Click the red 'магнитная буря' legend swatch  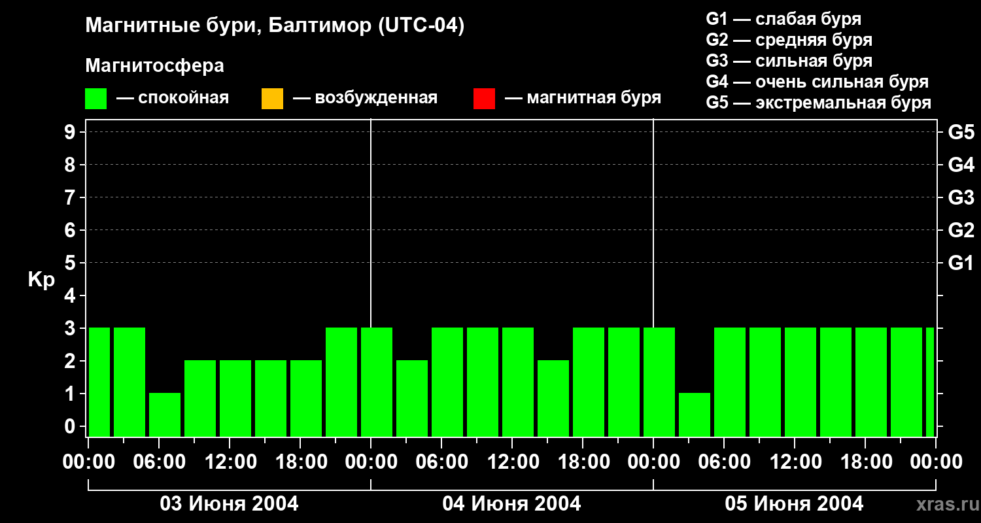(484, 99)
